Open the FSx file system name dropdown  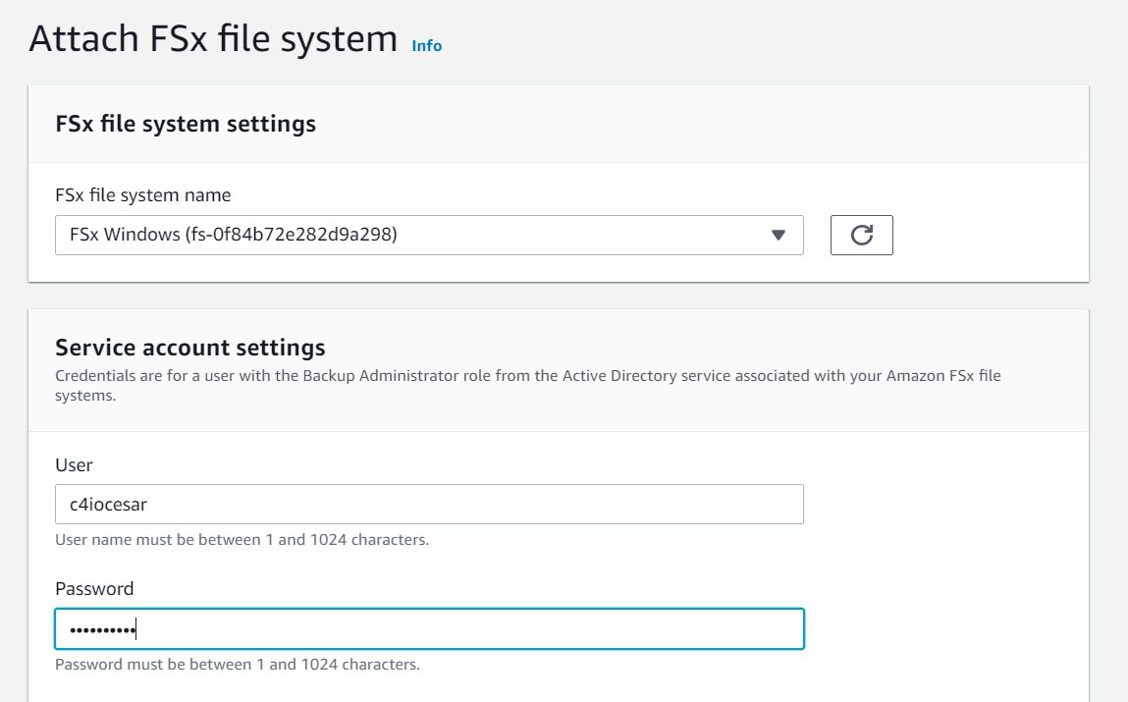pos(429,235)
